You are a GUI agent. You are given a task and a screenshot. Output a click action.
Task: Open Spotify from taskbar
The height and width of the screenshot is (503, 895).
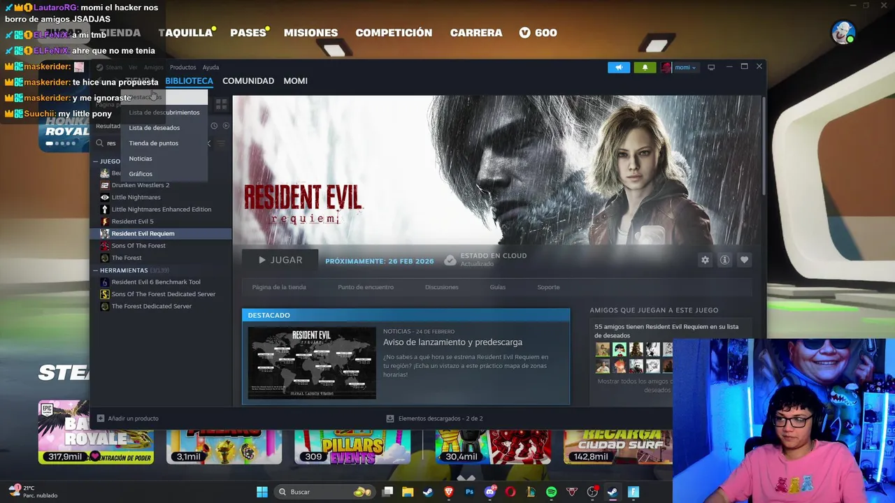click(x=552, y=492)
